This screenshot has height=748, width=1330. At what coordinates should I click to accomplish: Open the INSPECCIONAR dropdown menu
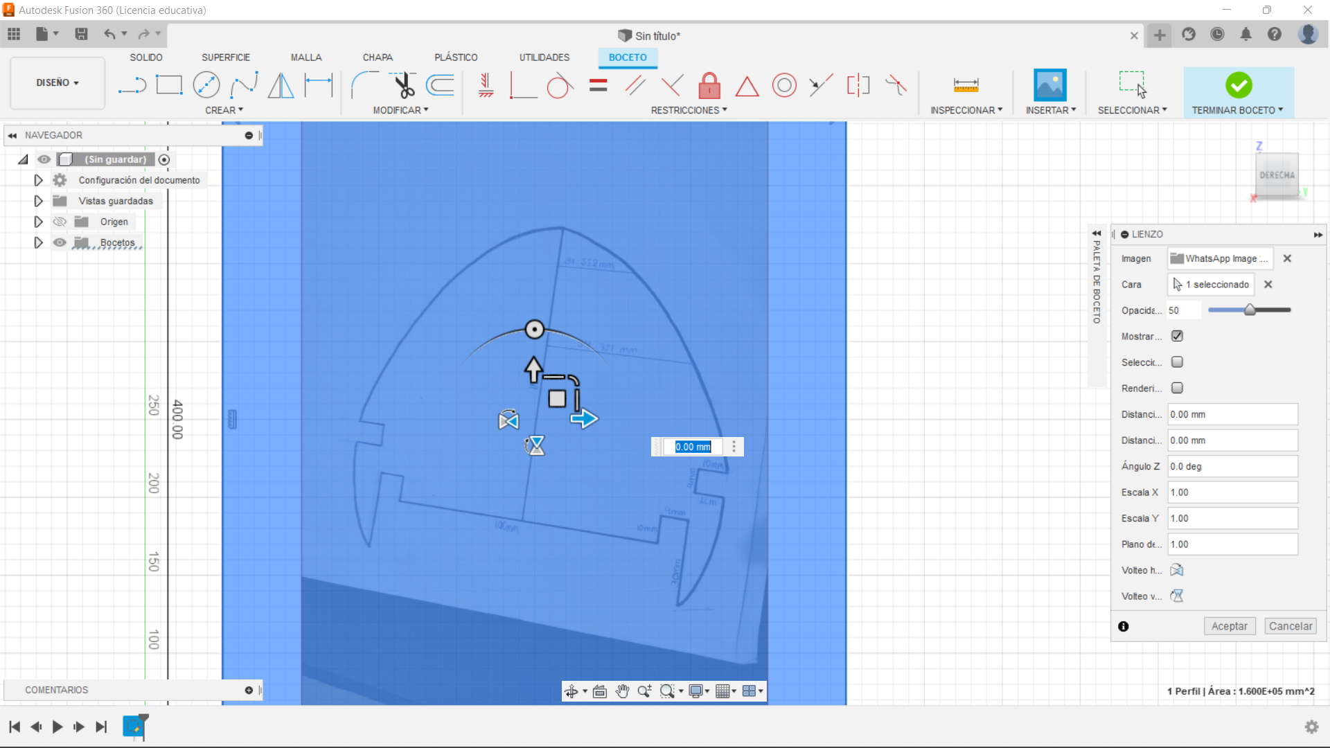point(966,110)
